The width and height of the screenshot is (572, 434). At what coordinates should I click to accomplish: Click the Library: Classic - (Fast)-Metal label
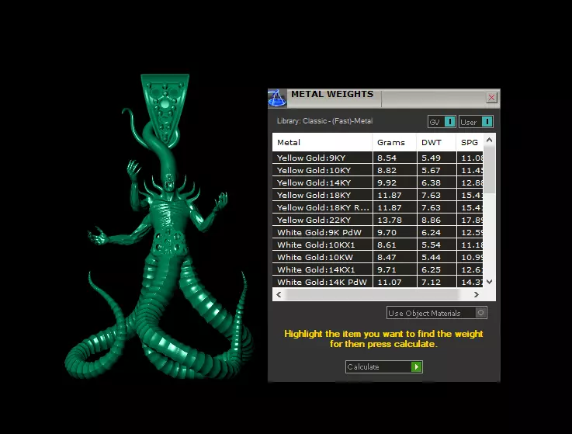point(324,121)
